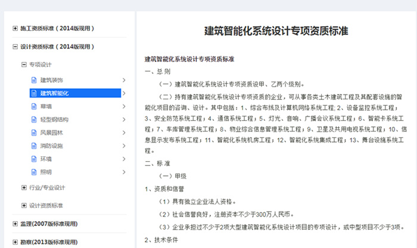Click the chevron arrow next to 幕墙

tap(123, 106)
